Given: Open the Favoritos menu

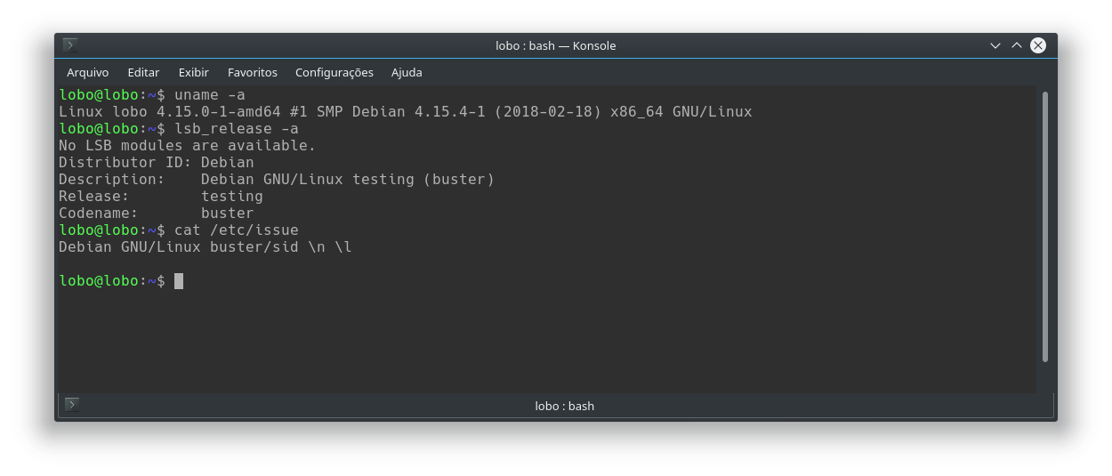Looking at the screenshot, I should (253, 72).
